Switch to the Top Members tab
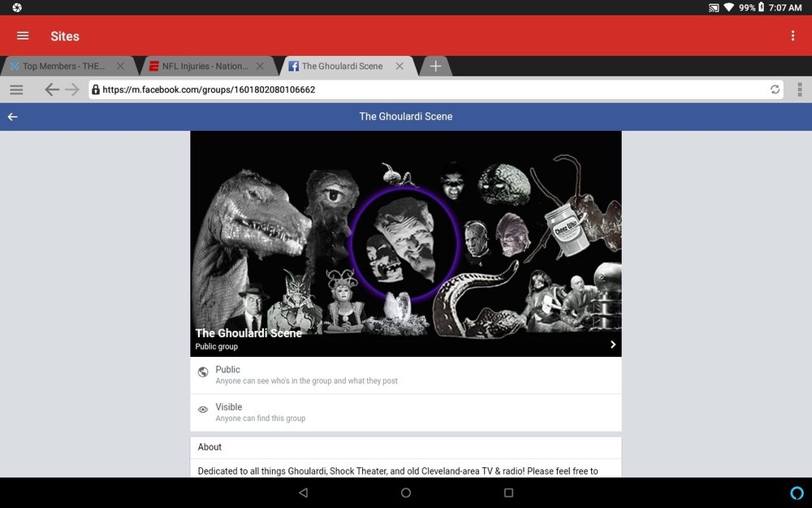Viewport: 812px width, 508px height. click(x=63, y=67)
